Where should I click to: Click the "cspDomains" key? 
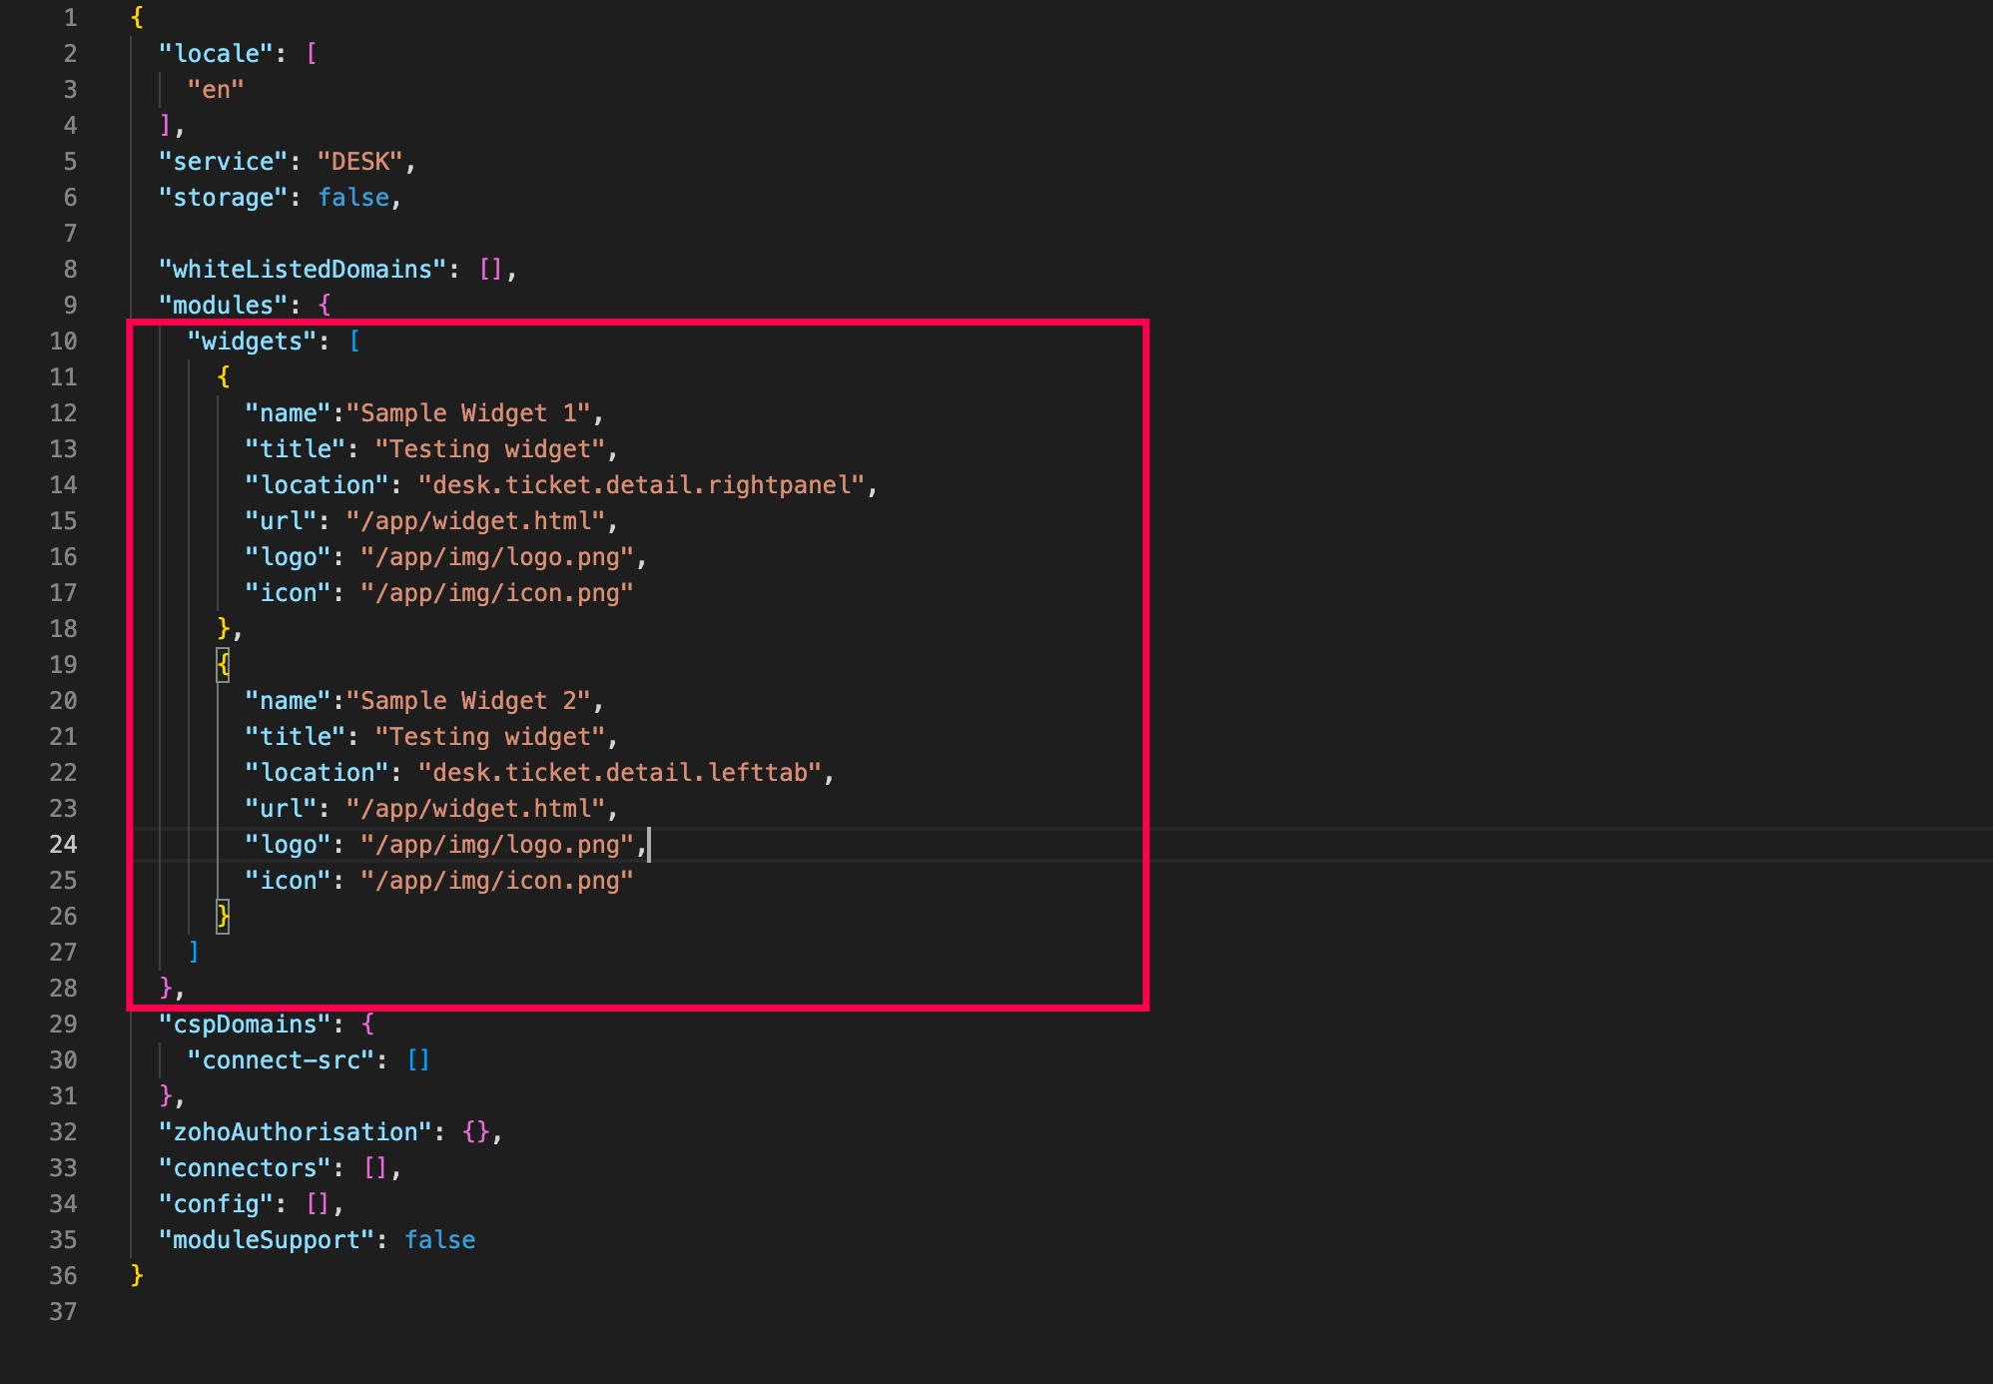point(245,1025)
